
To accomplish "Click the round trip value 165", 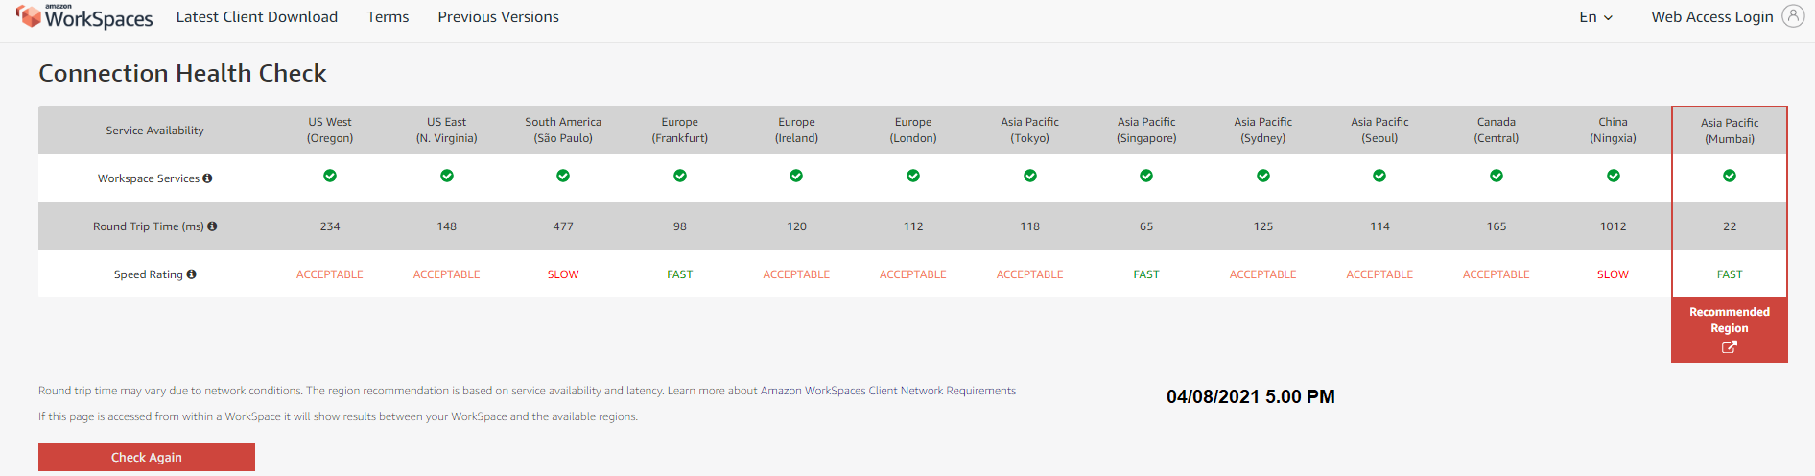I will coord(1497,226).
